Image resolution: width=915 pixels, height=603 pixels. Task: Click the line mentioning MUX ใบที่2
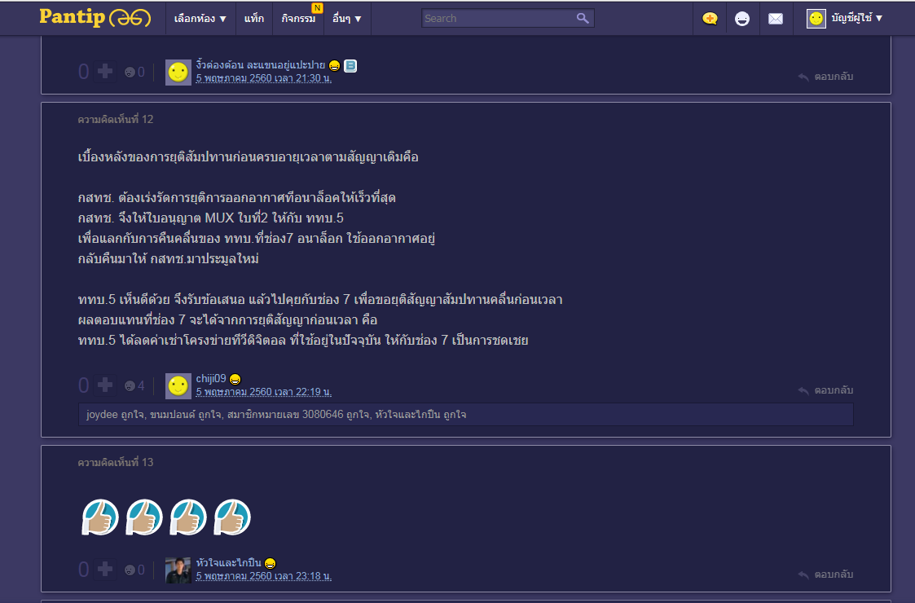pyautogui.click(x=211, y=218)
